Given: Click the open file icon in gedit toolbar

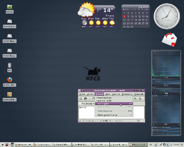Looking at the screenshot, I should point(86,98).
